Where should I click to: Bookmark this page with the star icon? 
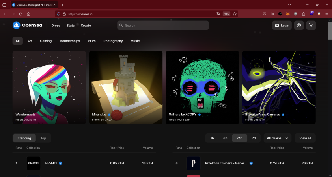tap(235, 14)
